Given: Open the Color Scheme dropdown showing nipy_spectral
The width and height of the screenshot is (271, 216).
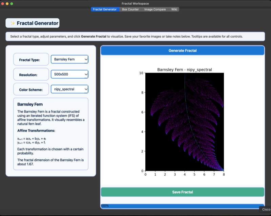Looking at the screenshot, I should click(69, 89).
